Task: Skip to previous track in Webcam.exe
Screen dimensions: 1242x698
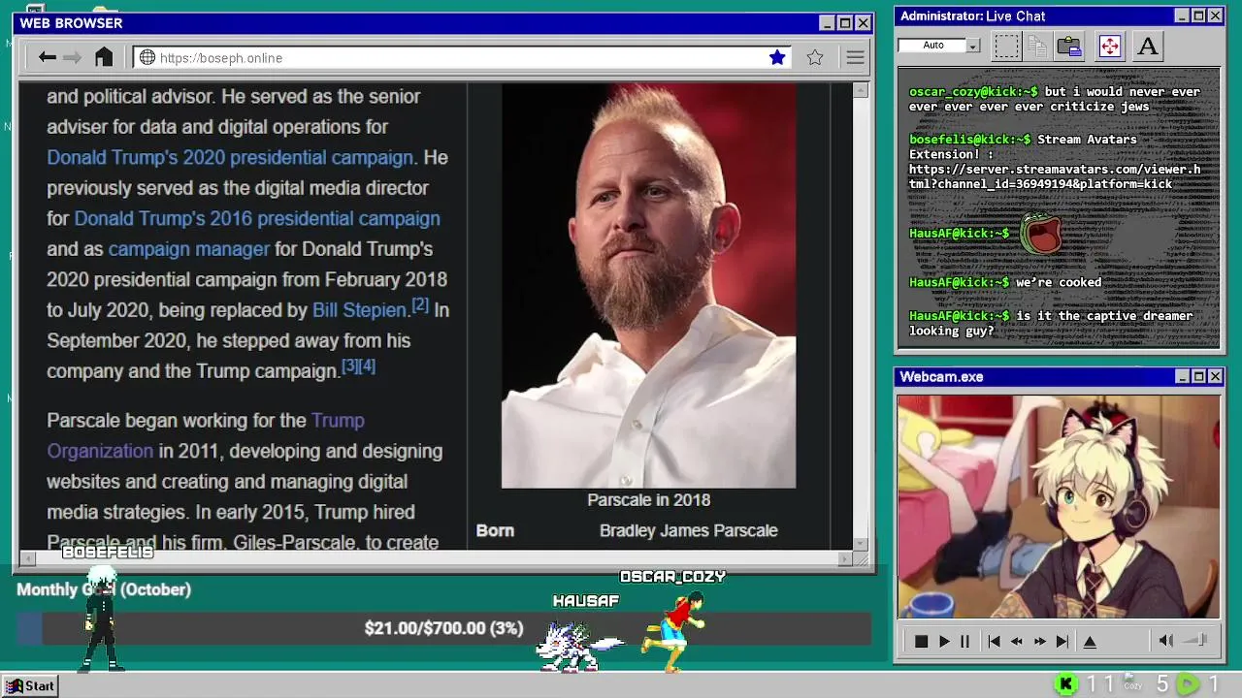Action: 994,641
